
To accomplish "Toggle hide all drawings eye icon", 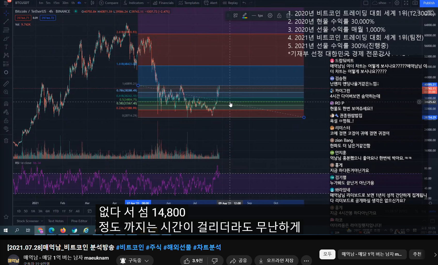I will 6,129.
